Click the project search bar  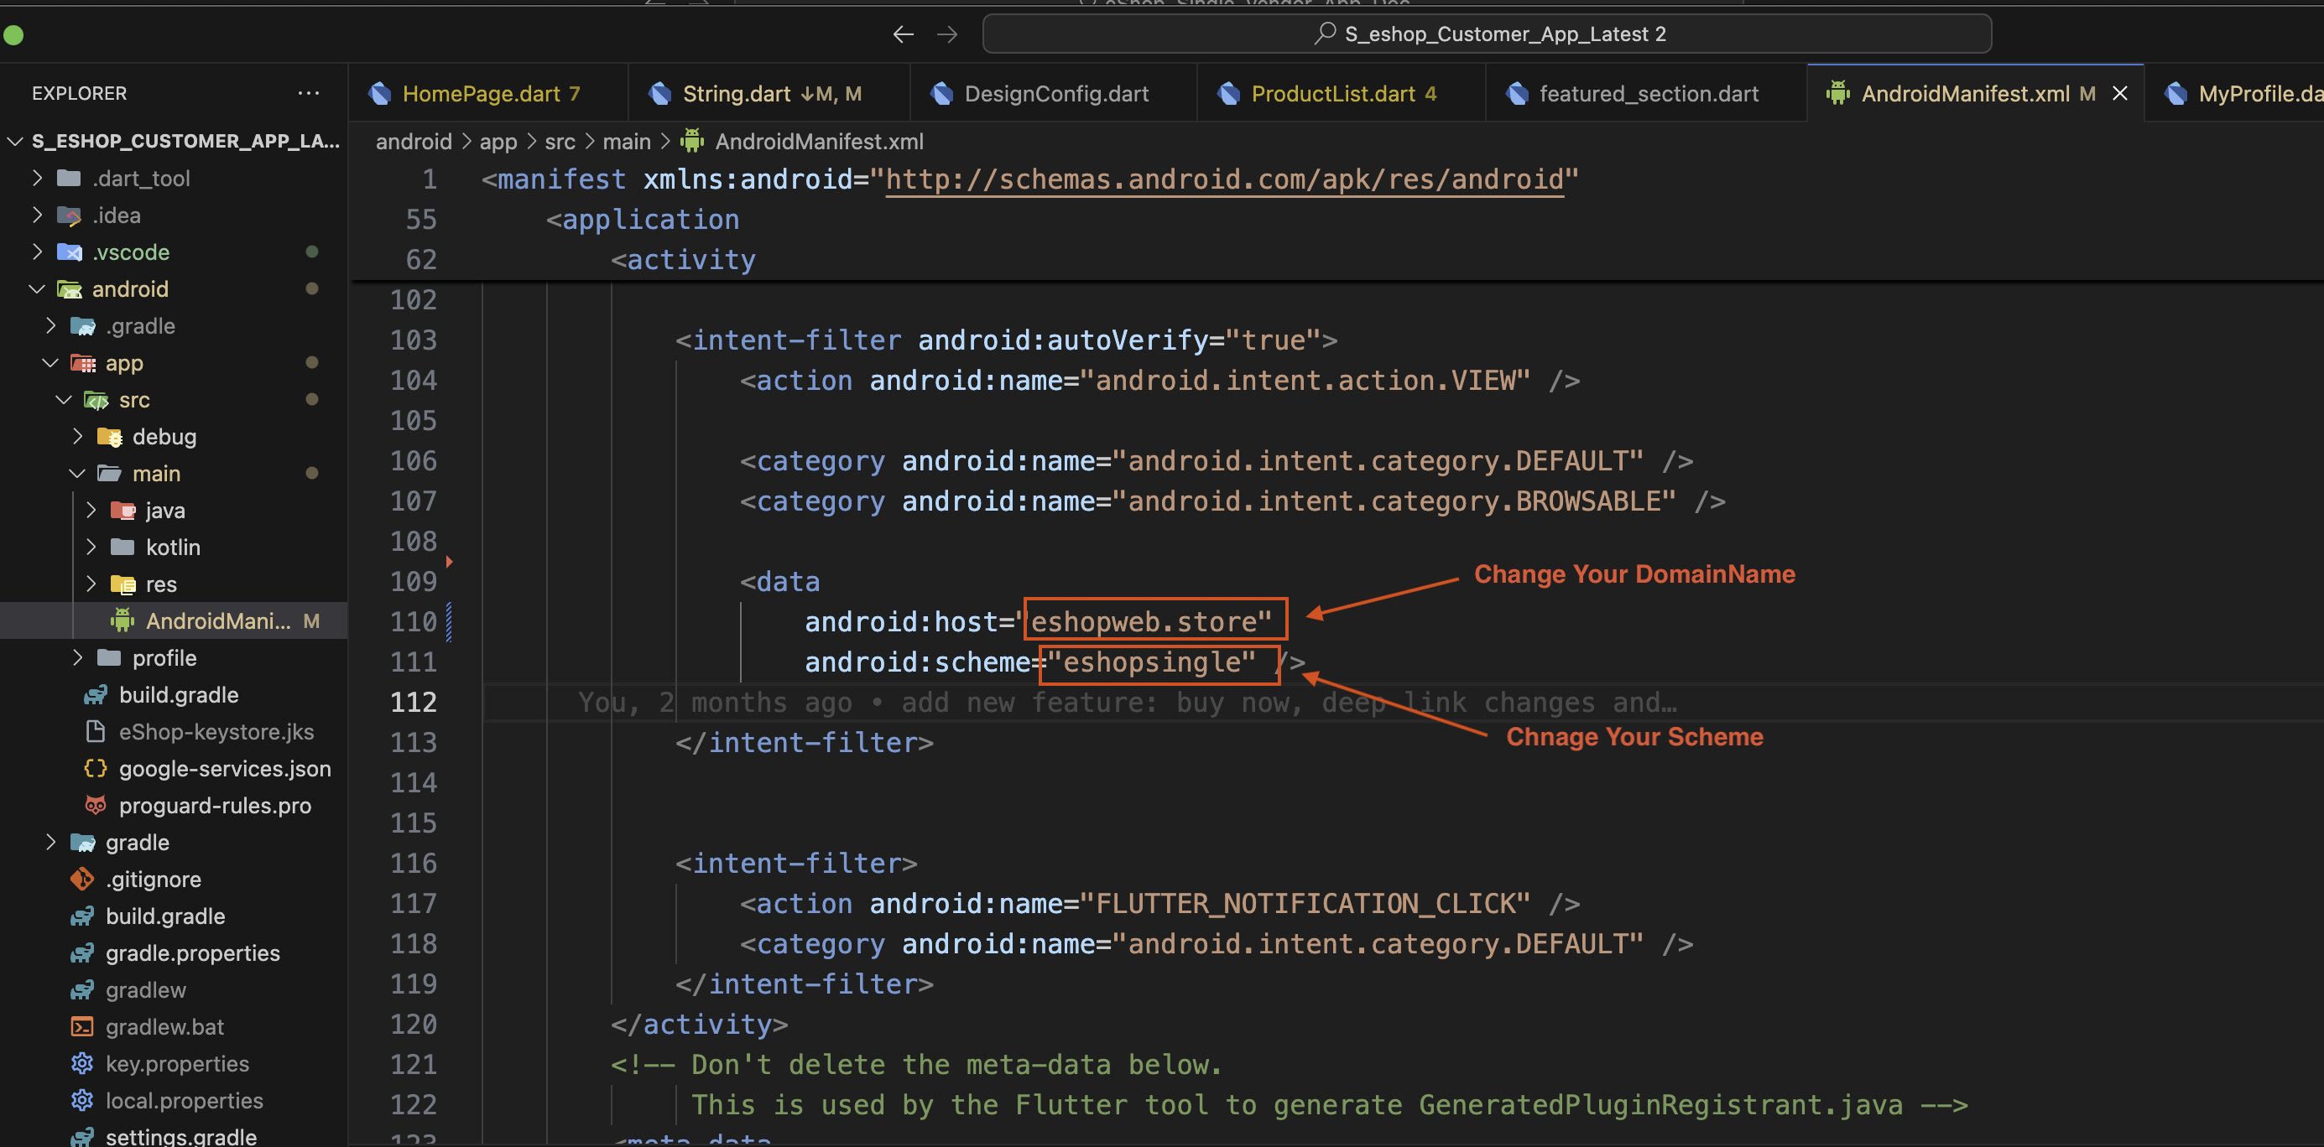coord(1486,34)
